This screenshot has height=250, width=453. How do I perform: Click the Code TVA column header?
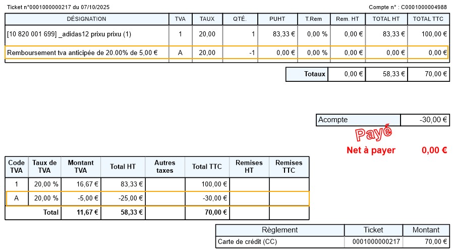17,166
